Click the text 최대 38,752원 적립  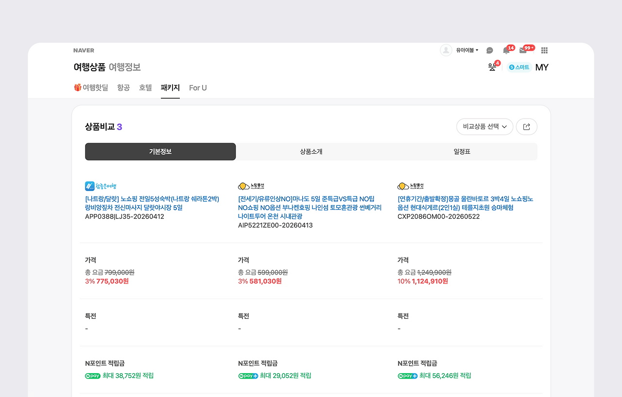tap(128, 376)
